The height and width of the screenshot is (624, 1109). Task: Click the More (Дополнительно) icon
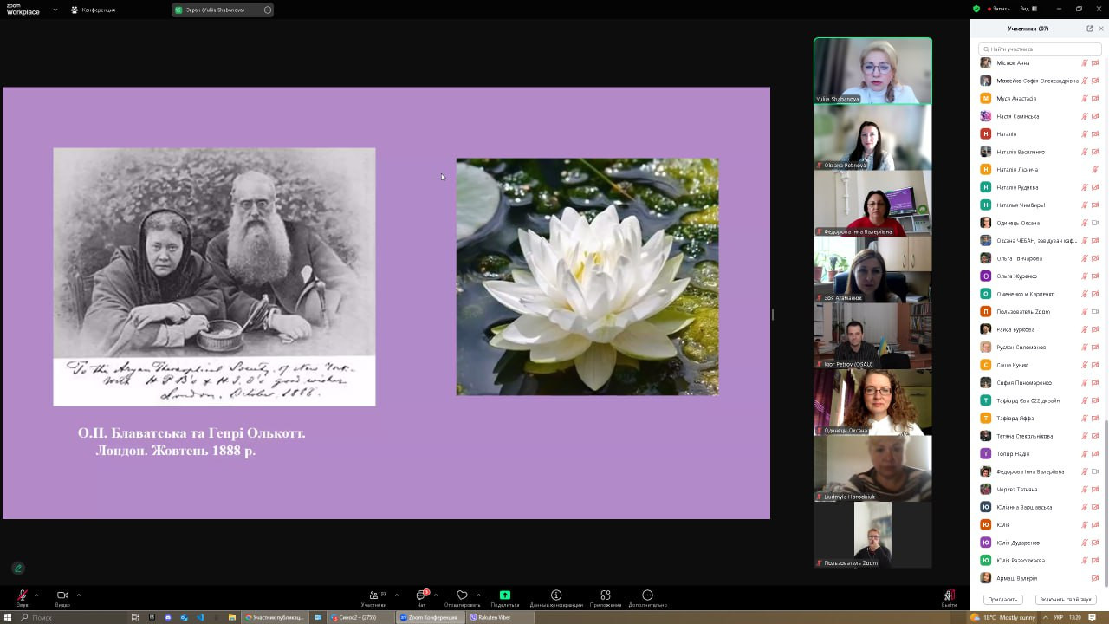pos(647,595)
